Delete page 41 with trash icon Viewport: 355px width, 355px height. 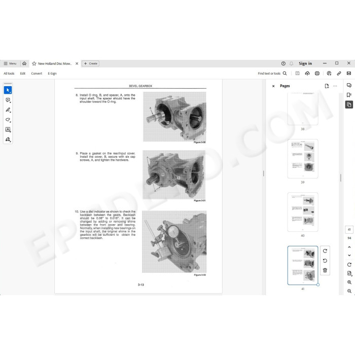(x=325, y=270)
